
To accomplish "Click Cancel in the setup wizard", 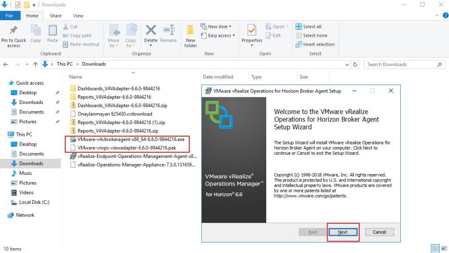I will point(379,232).
